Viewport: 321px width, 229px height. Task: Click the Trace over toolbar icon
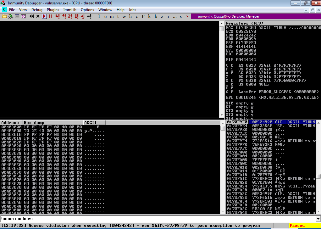[76, 16]
